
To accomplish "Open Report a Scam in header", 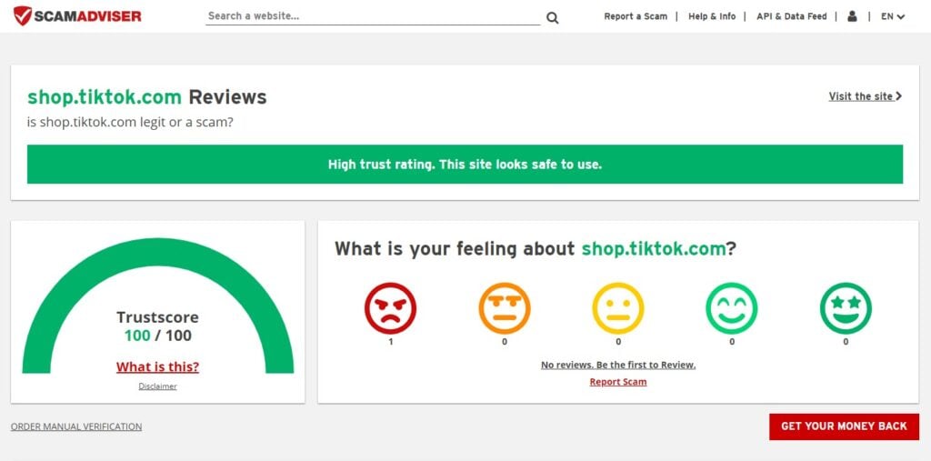I will [x=636, y=16].
